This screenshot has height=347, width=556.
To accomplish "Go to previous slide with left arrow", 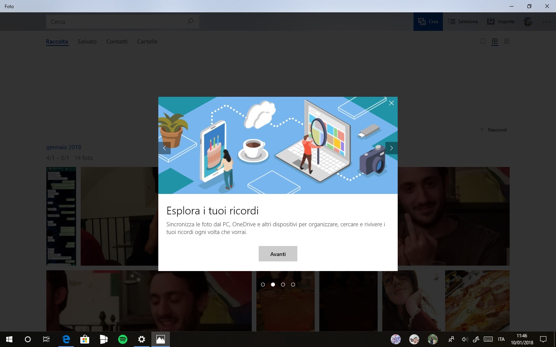I will [x=164, y=148].
